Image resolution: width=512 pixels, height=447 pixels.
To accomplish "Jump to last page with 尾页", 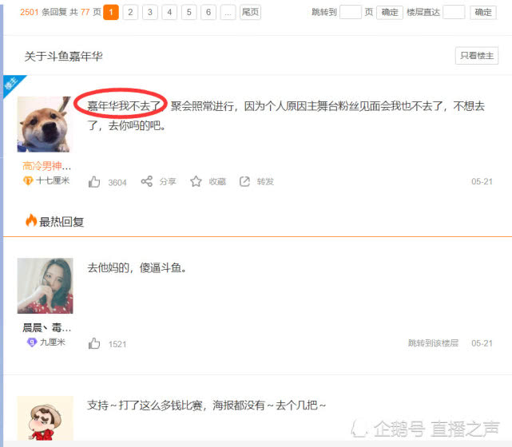I will pyautogui.click(x=251, y=13).
